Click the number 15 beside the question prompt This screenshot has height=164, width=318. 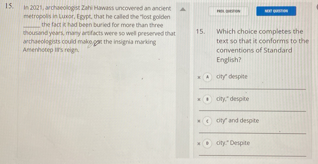[x=200, y=32]
